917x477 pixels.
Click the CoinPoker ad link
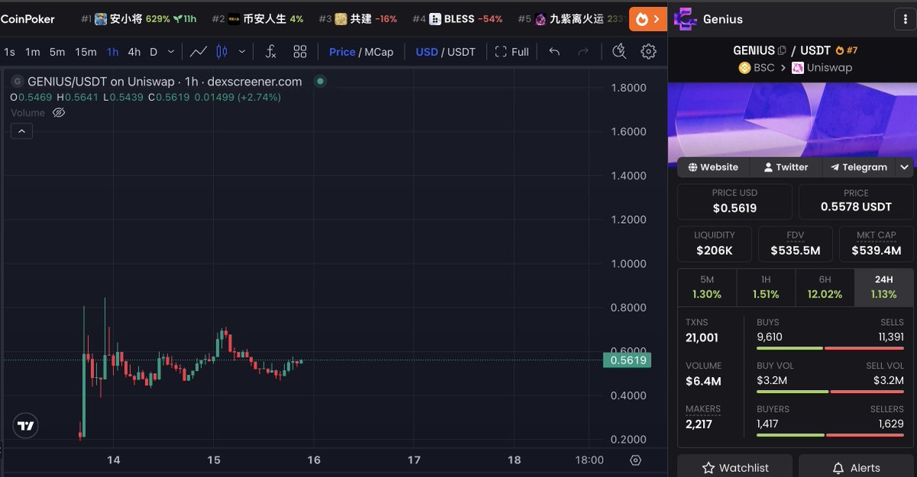point(28,18)
